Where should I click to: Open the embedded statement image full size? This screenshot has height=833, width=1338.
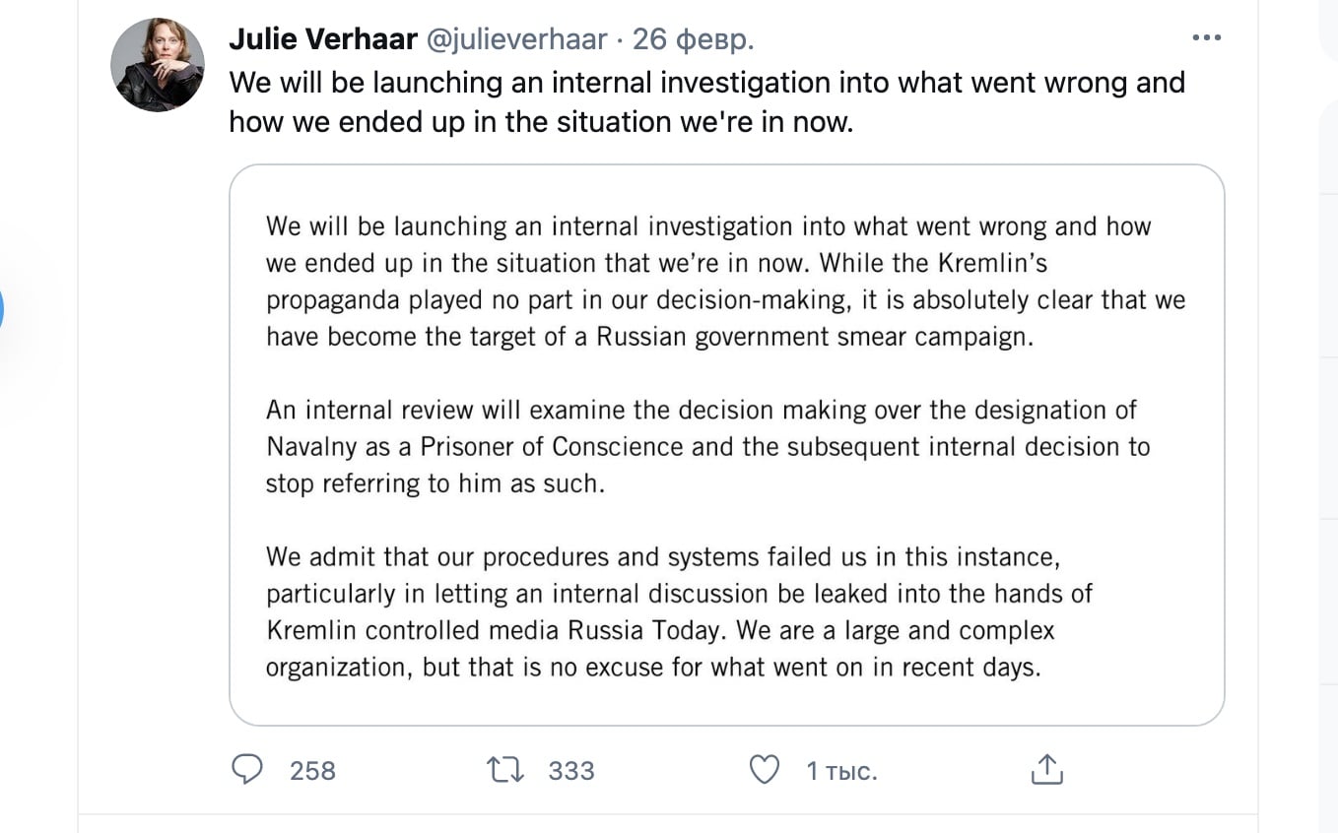point(727,443)
